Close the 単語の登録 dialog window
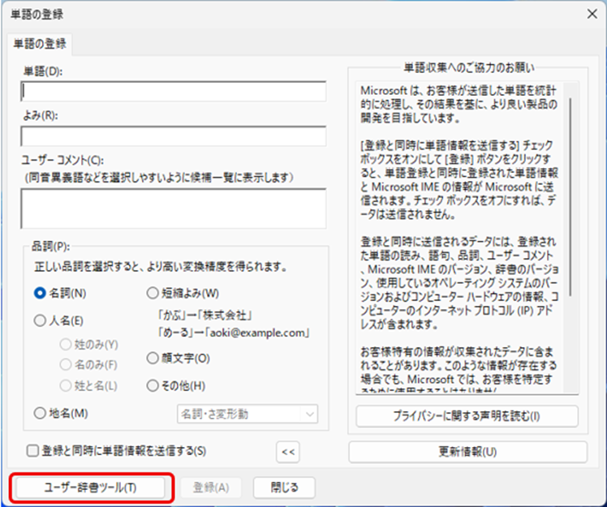Image resolution: width=607 pixels, height=507 pixels. (x=592, y=15)
